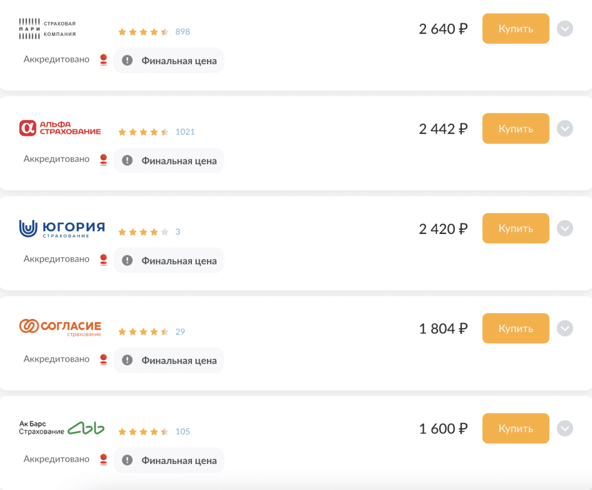Click the info icon on Югория's Финальная цена badge
Image resolution: width=592 pixels, height=490 pixels.
(127, 260)
